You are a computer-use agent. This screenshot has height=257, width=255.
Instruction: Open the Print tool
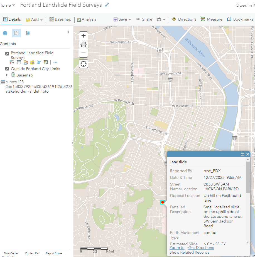[x=159, y=19]
